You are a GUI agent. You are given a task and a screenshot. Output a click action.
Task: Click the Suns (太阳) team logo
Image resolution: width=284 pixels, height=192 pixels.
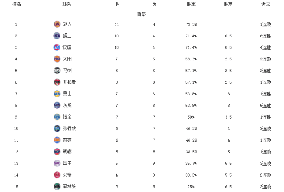pos(57,59)
